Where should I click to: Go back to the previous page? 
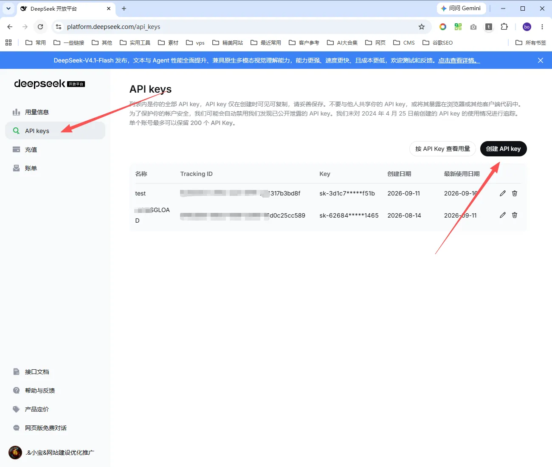[10, 27]
